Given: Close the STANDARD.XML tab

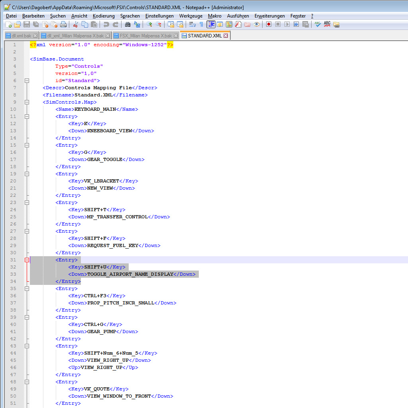Looking at the screenshot, I should click(x=226, y=35).
